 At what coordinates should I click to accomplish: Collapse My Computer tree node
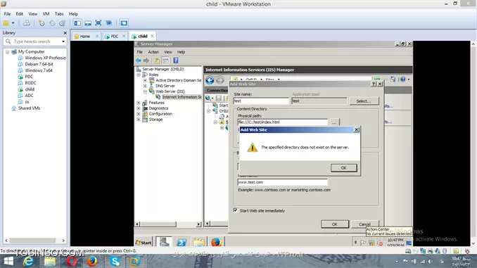(7, 52)
